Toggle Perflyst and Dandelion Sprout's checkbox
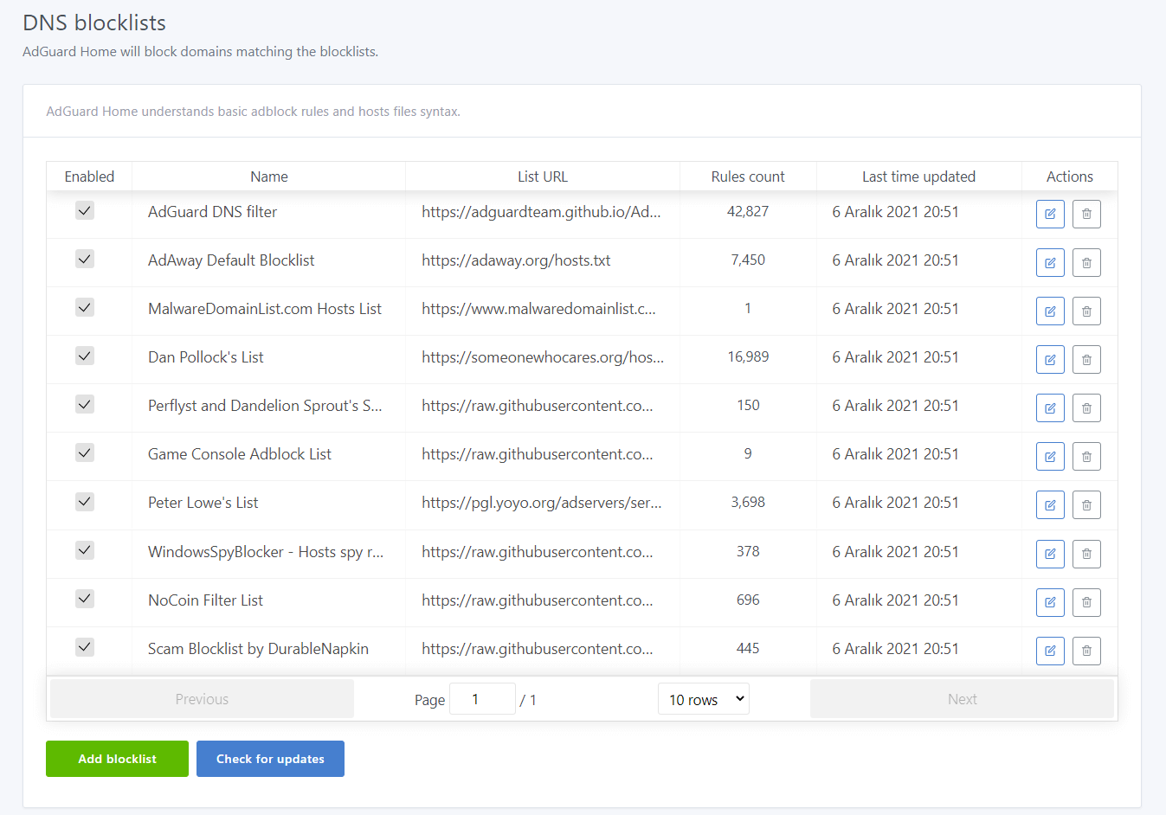Screen dimensions: 1166x815 click(85, 404)
